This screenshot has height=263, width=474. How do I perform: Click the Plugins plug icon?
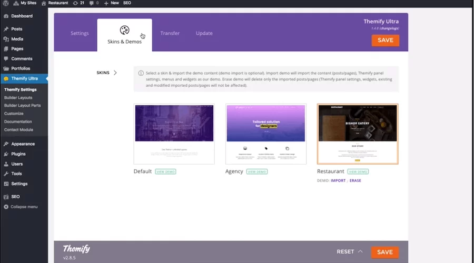(x=6, y=154)
